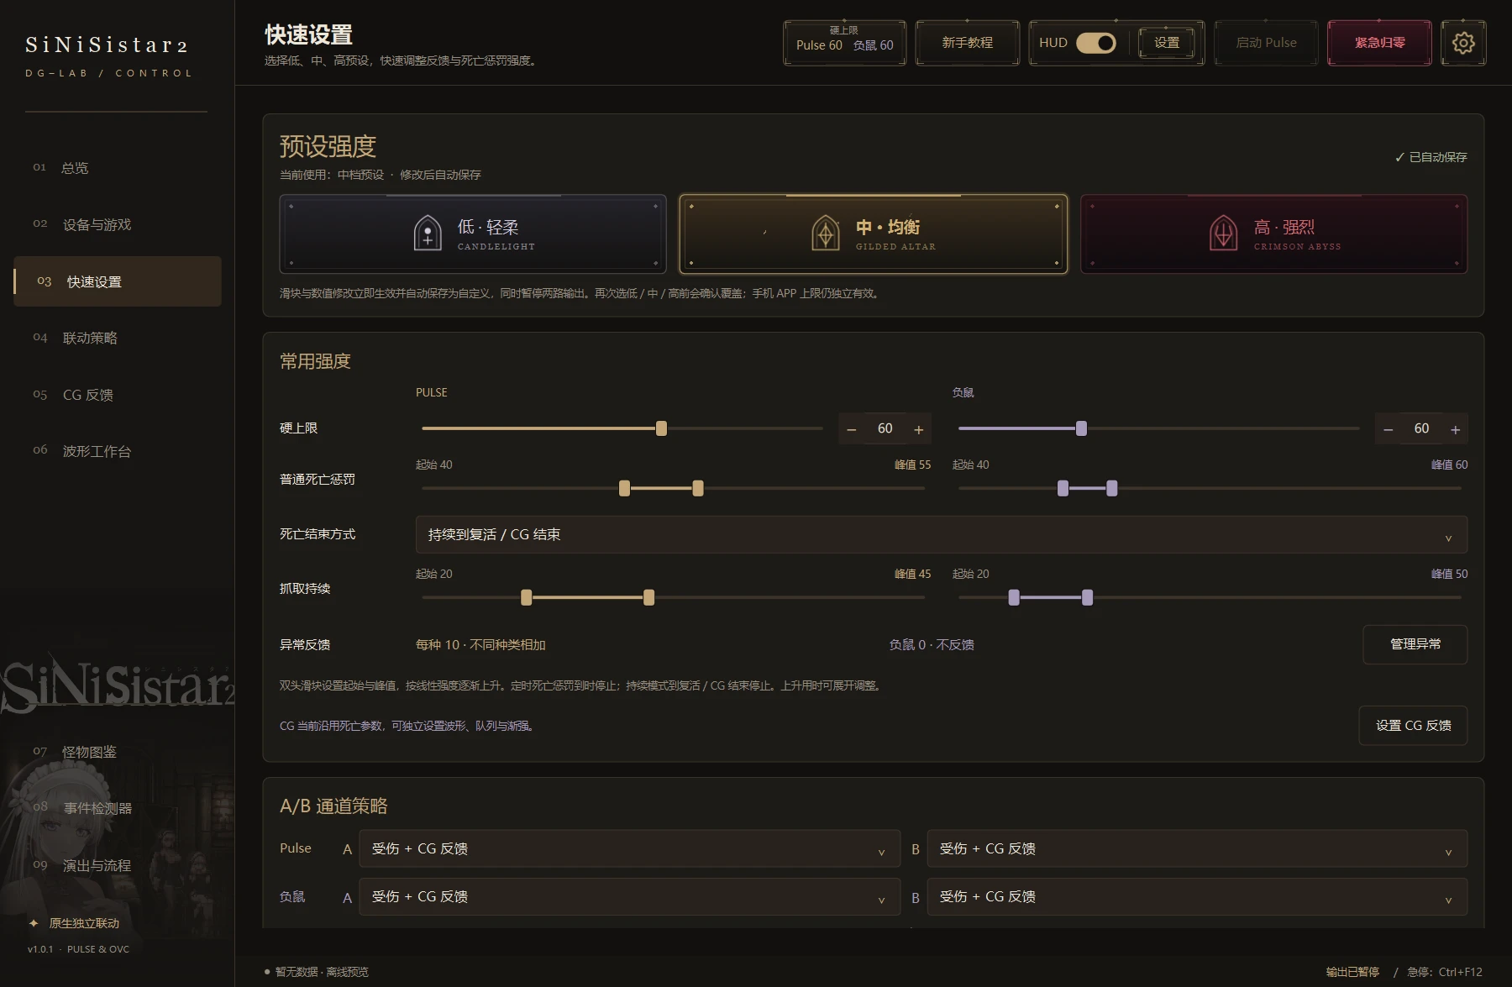
Task: Open 事件检测器 sidebar item
Action: tap(118, 808)
